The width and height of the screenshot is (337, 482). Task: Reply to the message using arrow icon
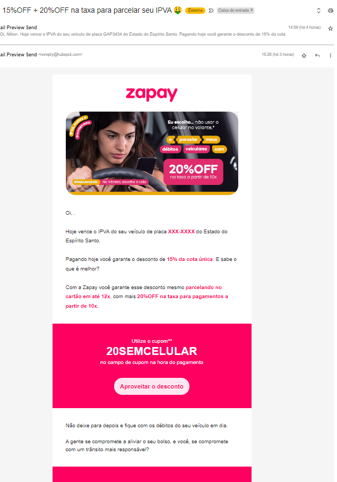click(x=317, y=56)
